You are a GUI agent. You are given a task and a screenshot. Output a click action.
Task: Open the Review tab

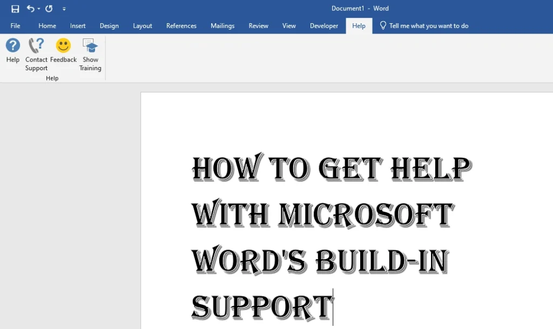(258, 25)
